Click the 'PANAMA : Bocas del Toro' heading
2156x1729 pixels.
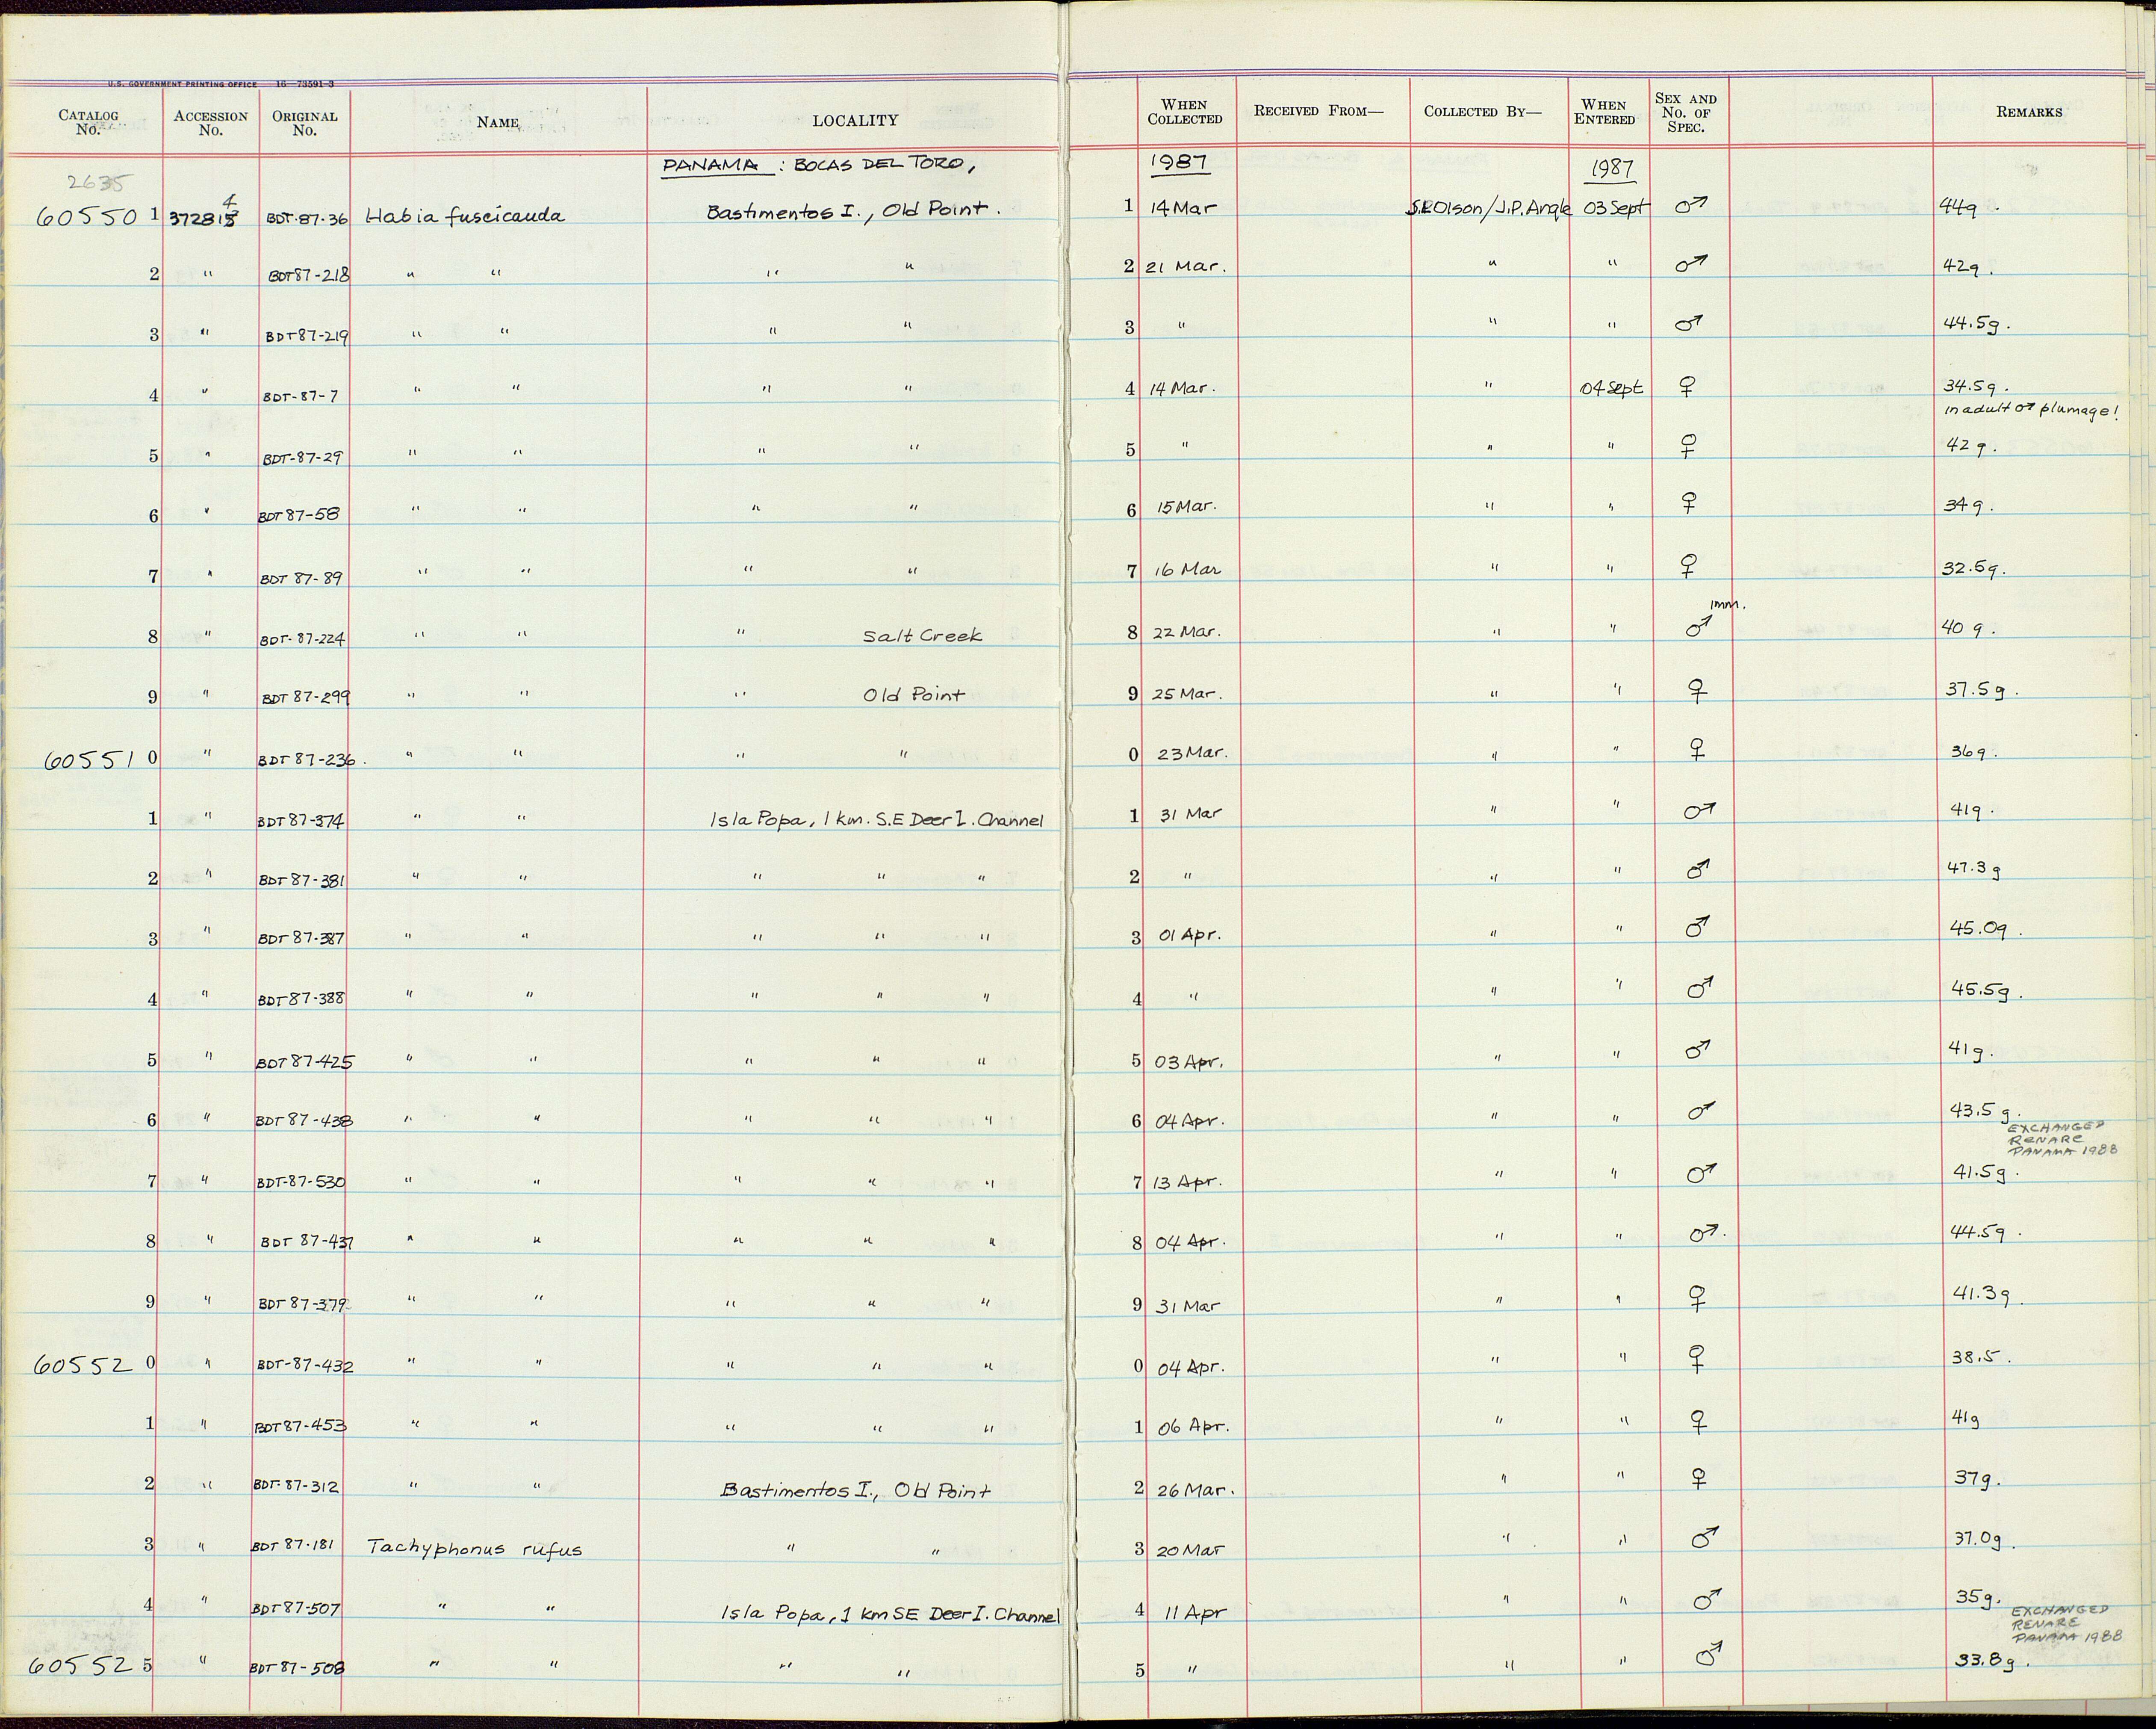coord(818,165)
